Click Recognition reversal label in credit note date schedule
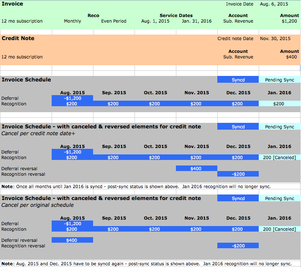 23,174
